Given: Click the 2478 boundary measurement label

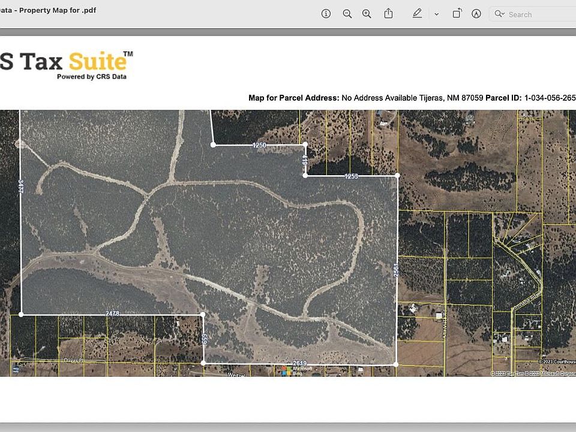Looking at the screenshot, I should click(x=112, y=314).
